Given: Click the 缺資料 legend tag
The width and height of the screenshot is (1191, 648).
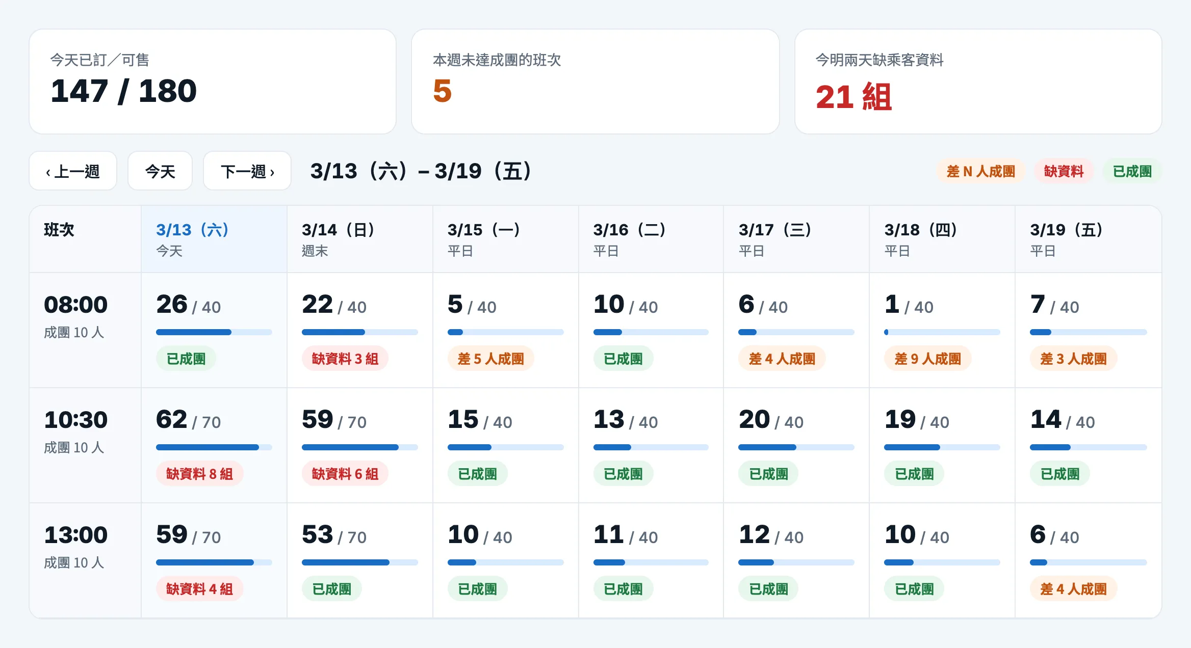Looking at the screenshot, I should [1064, 171].
